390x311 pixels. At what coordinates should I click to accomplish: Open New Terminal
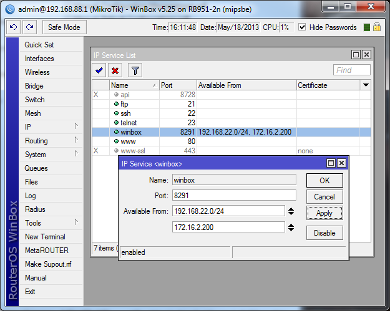click(x=51, y=237)
